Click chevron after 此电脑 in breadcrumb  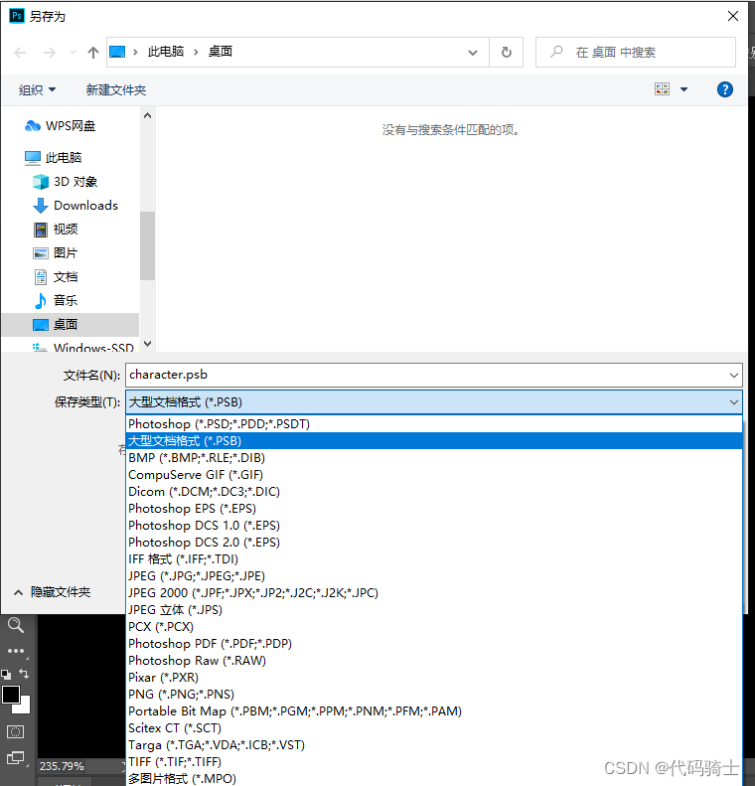tap(196, 52)
